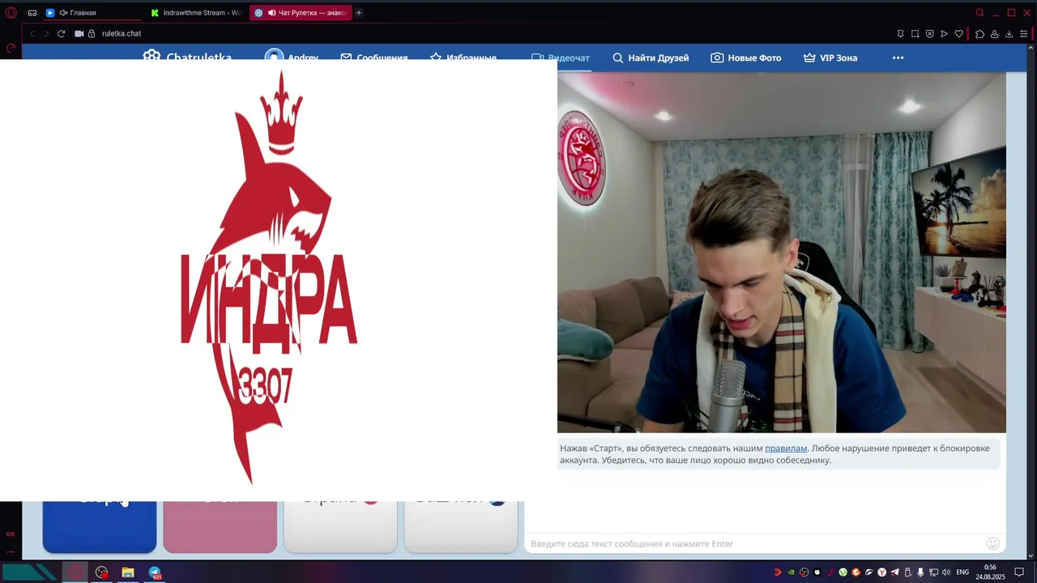Screen dimensions: 1037x583
Task: Click the Telegram tray icon
Action: pyautogui.click(x=895, y=572)
